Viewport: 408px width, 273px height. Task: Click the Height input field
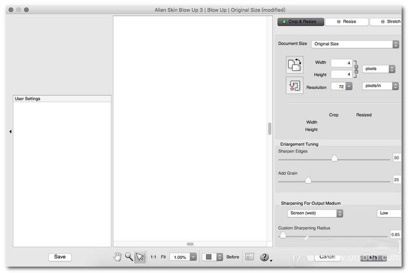342,74
